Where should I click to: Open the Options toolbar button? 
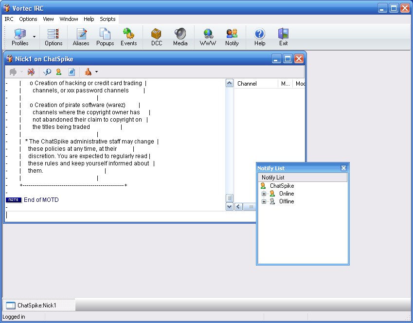pyautogui.click(x=54, y=37)
